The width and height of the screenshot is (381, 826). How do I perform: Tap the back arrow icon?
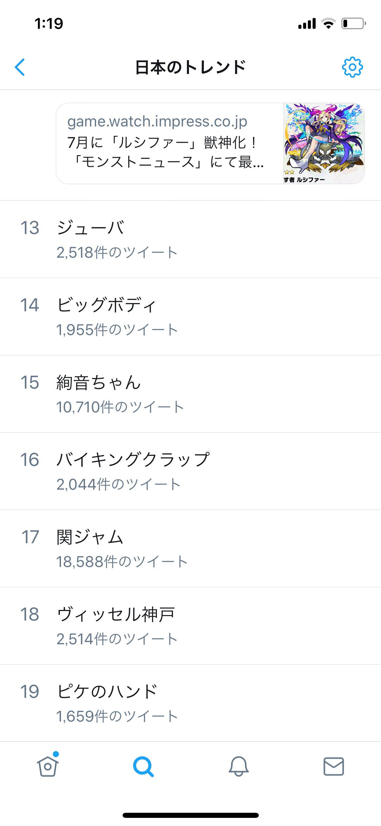coord(20,67)
